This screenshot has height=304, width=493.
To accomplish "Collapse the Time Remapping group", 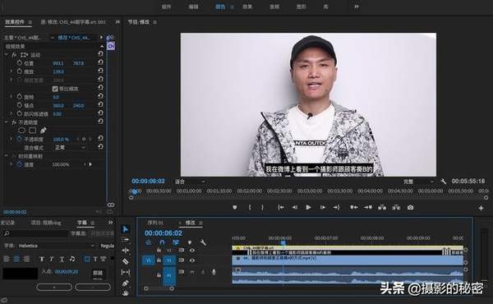I will [x=7, y=155].
